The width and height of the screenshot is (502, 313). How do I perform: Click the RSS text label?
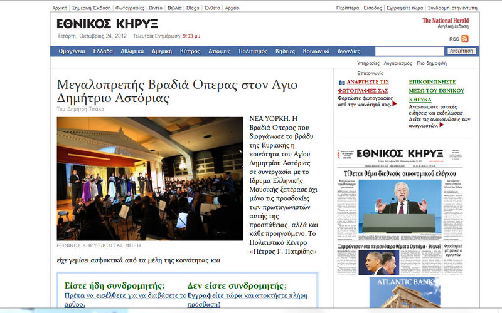[x=454, y=39]
